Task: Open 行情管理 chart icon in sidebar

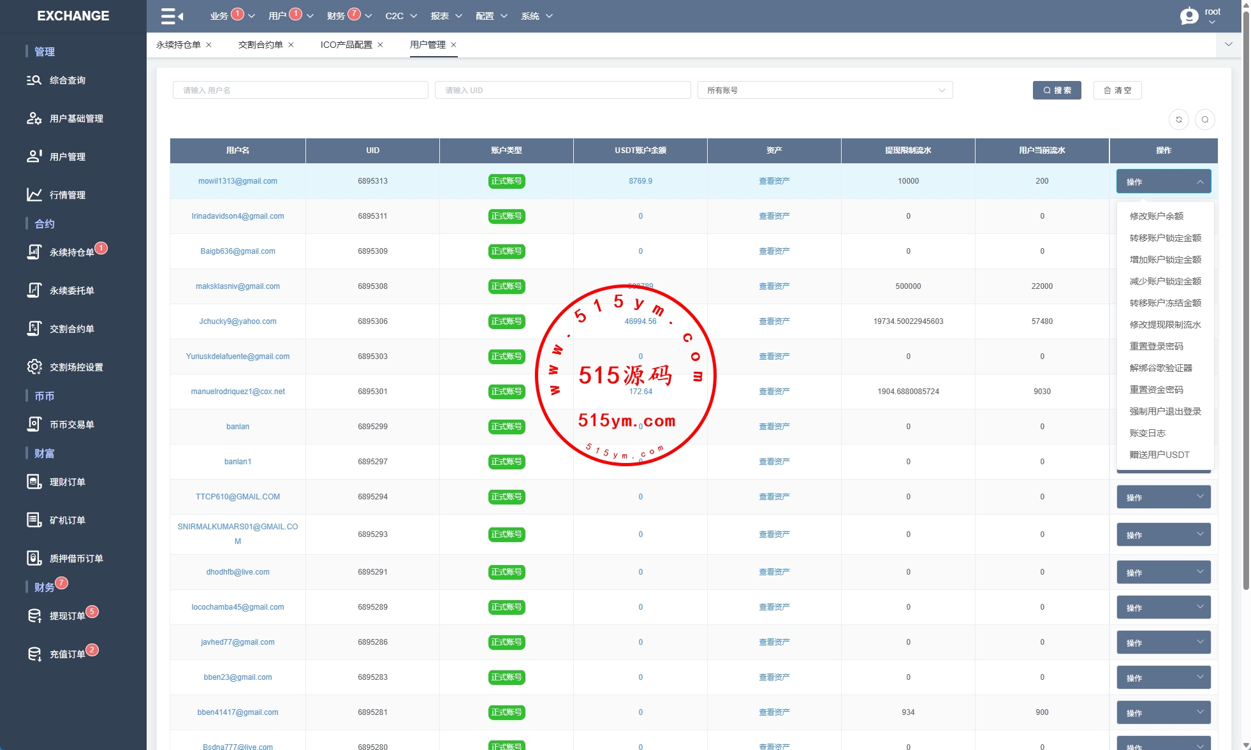Action: (x=34, y=195)
